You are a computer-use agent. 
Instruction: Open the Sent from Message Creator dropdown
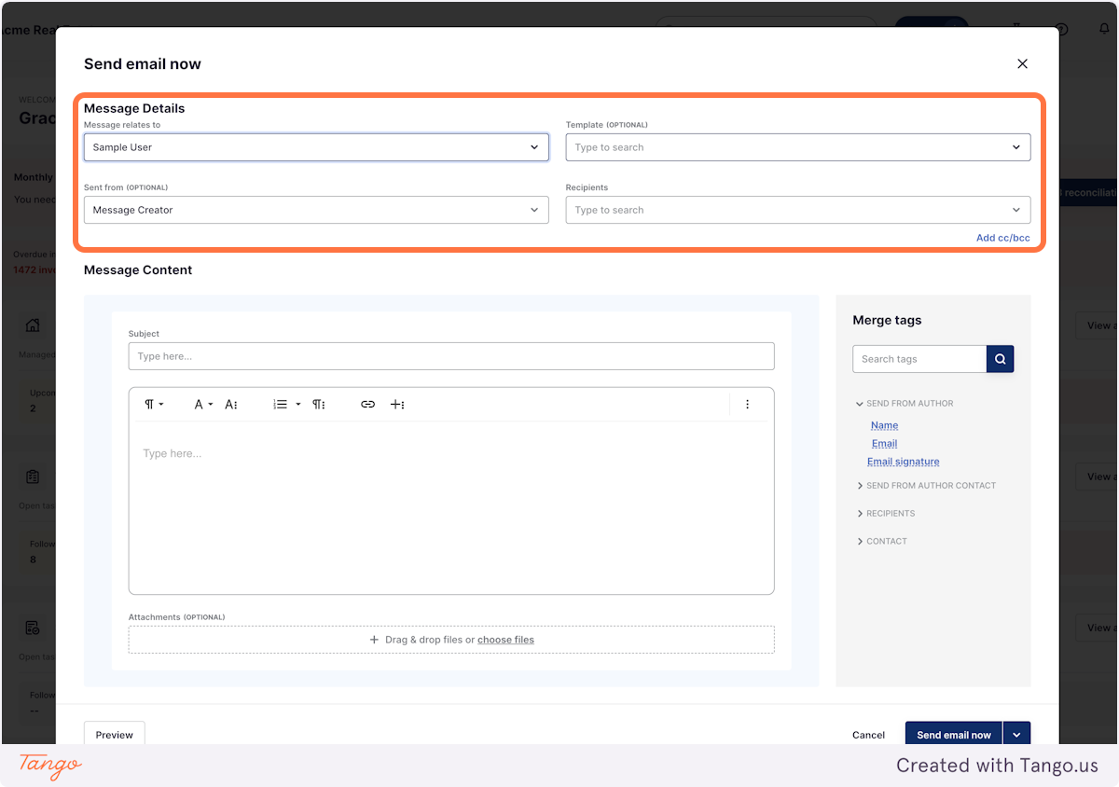316,210
